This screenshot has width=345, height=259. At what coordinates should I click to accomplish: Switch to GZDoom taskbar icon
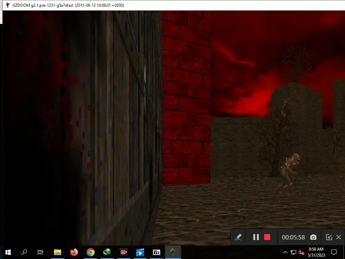point(173,252)
